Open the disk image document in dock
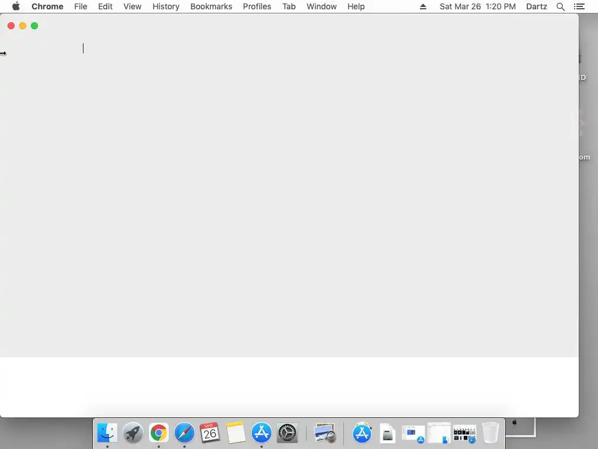 [x=387, y=434]
